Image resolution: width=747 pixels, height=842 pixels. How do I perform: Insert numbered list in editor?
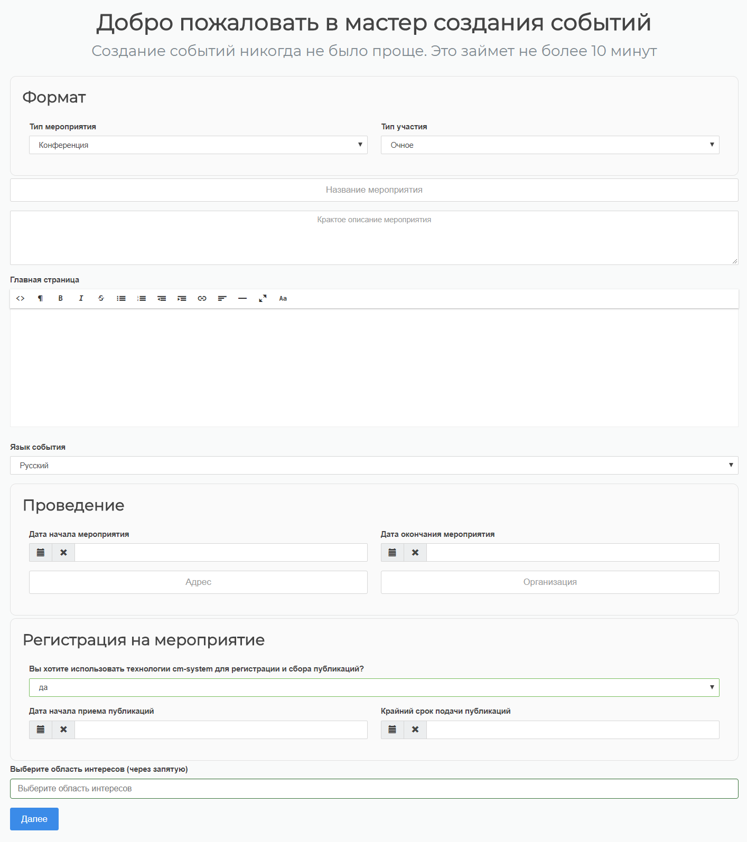[x=142, y=299]
